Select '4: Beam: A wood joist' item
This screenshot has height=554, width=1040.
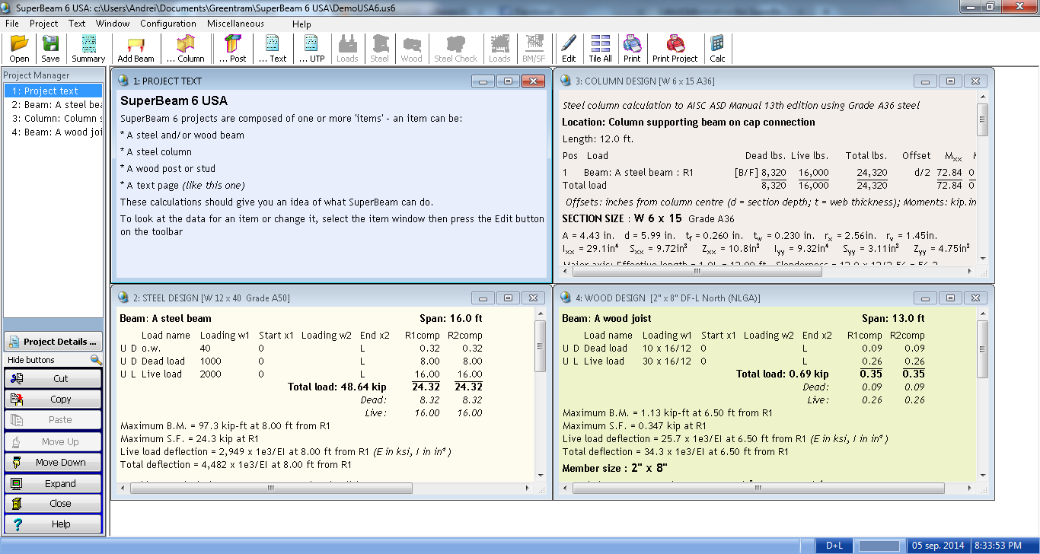(x=53, y=132)
